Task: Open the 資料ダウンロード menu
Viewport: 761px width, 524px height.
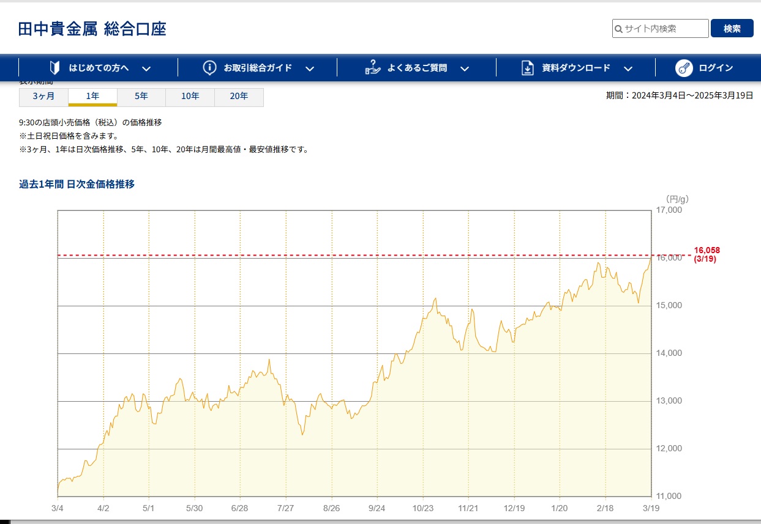Action: (576, 68)
